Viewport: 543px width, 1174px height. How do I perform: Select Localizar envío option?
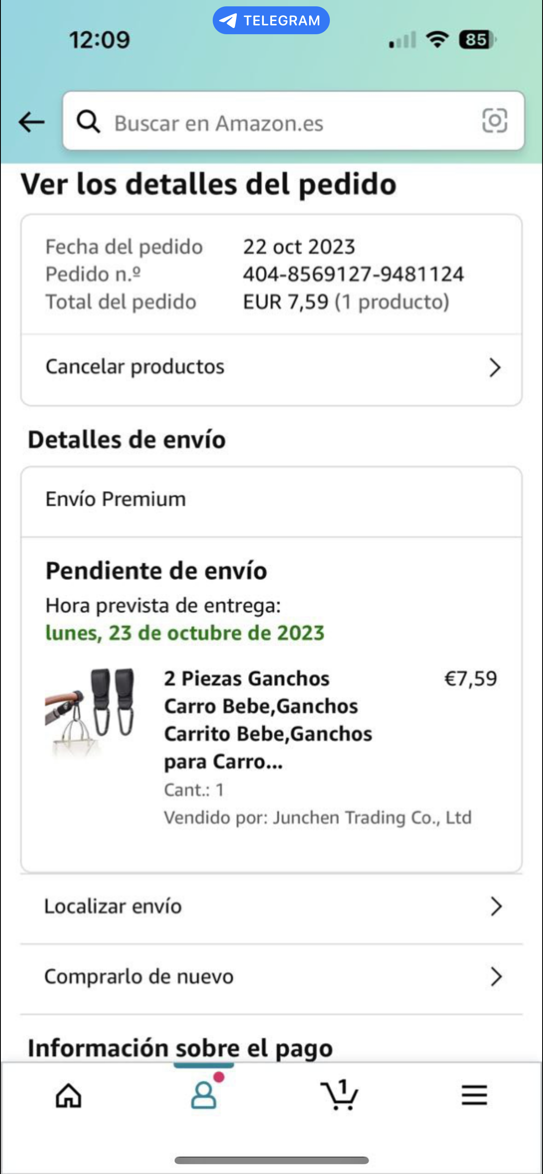[113, 906]
